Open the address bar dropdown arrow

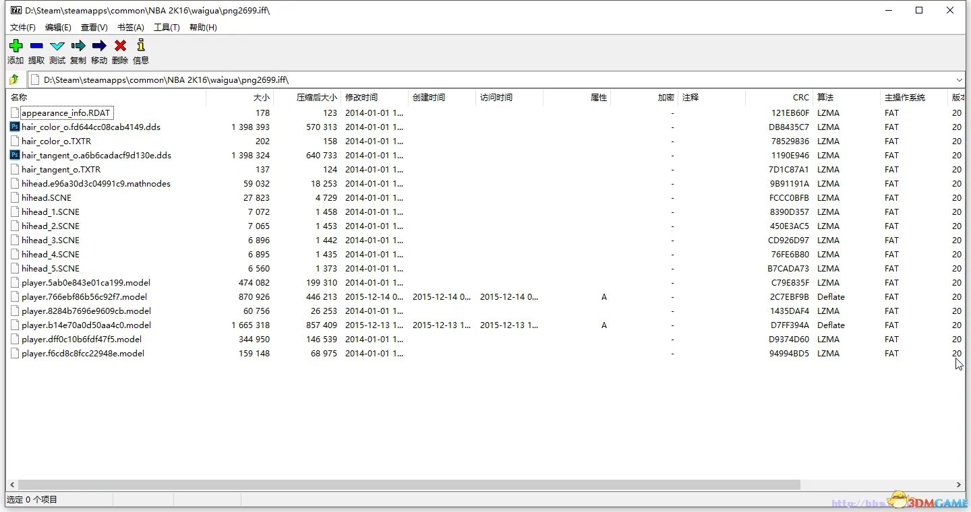coord(960,79)
